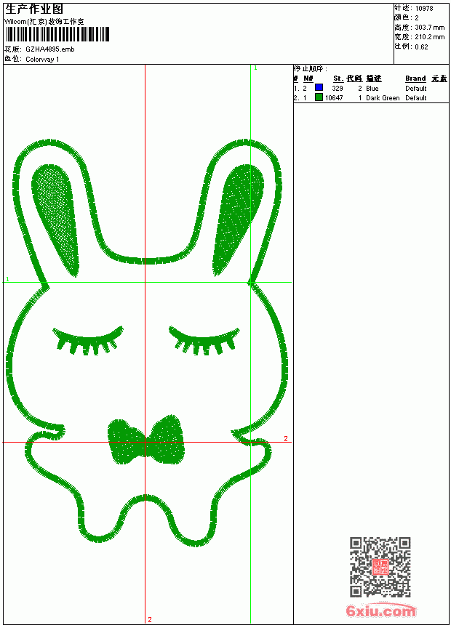This screenshot has width=451, height=625.
Task: Click the Brand column header
Action: click(x=415, y=78)
